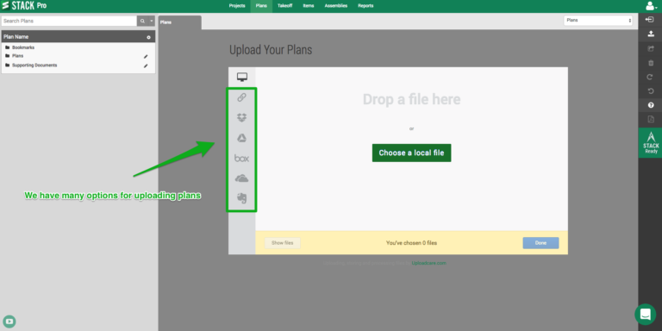Click the STACK Ready badge
662x331 pixels.
coord(651,143)
